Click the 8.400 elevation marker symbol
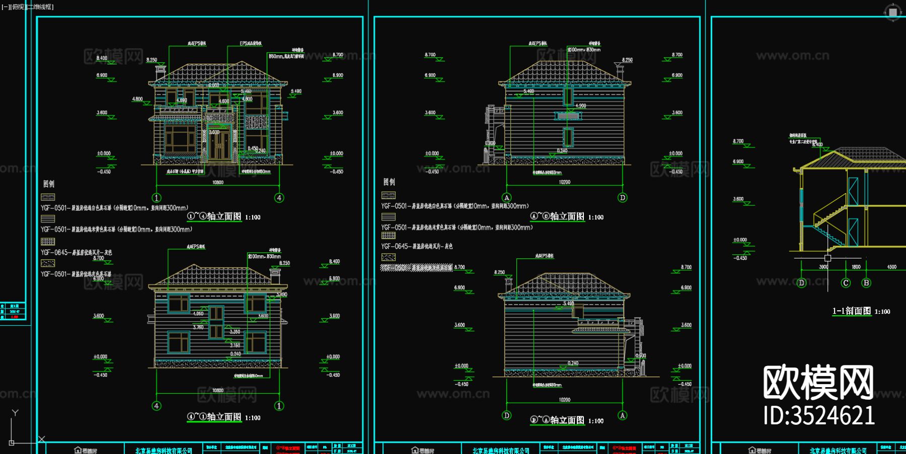The height and width of the screenshot is (454, 906). point(112,62)
